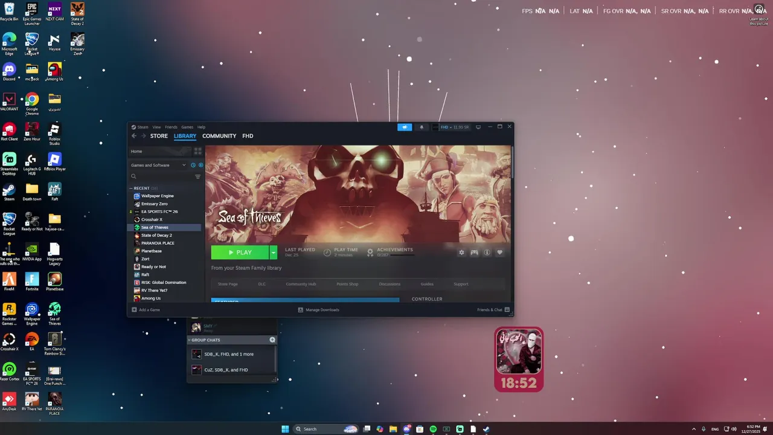This screenshot has width=773, height=435.
Task: Toggle recent activity clock filter
Action: point(193,165)
